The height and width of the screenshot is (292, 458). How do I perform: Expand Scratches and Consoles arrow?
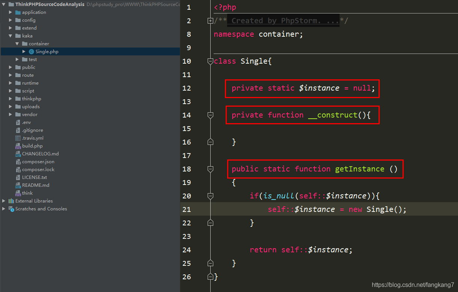pos(4,209)
